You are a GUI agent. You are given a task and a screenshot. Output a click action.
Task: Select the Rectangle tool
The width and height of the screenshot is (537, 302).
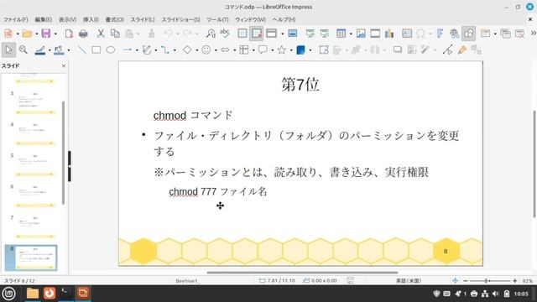96,50
